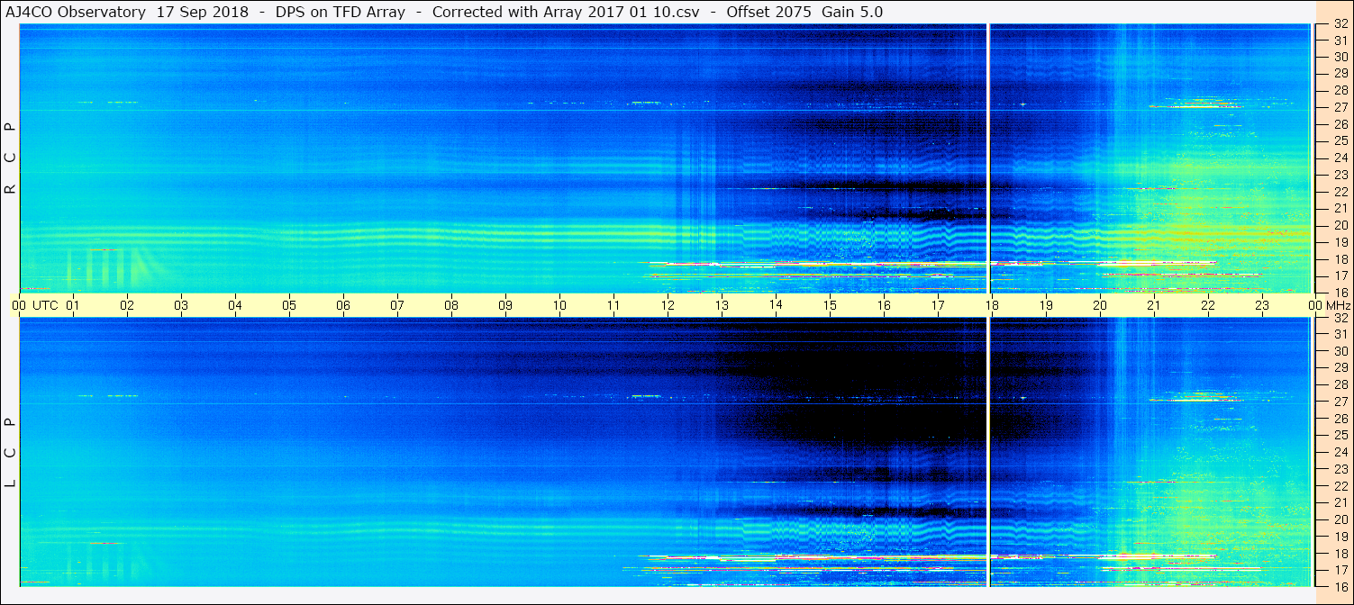Click the 22 MHz label on RCP scale
This screenshot has width=1354, height=605.
(x=1340, y=192)
